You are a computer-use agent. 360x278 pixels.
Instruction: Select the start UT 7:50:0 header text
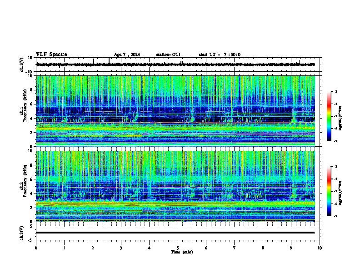[220, 55]
